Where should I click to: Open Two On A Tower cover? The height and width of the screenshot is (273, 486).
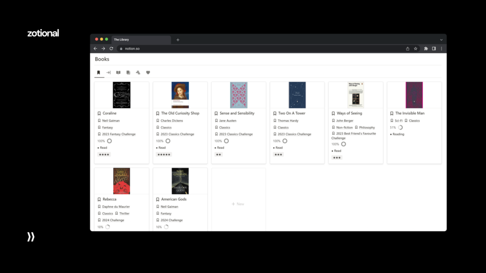click(x=297, y=95)
